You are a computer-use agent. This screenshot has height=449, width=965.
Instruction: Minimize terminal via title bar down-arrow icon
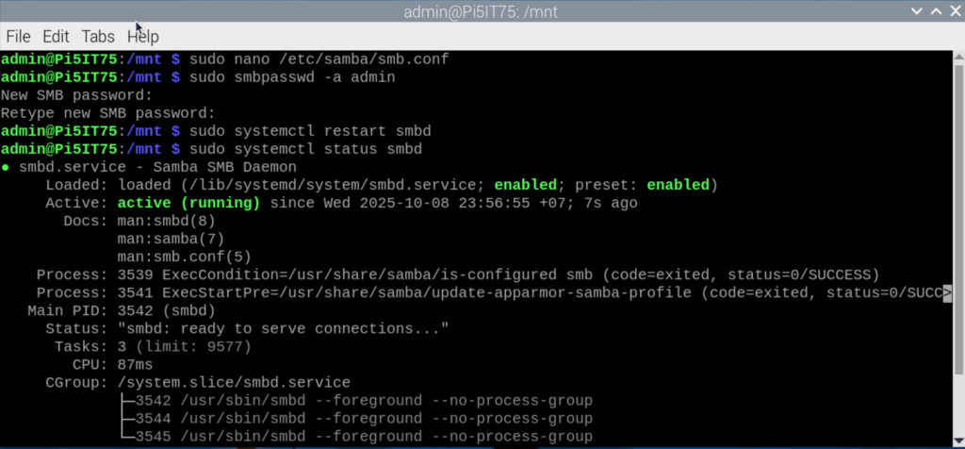(x=918, y=11)
